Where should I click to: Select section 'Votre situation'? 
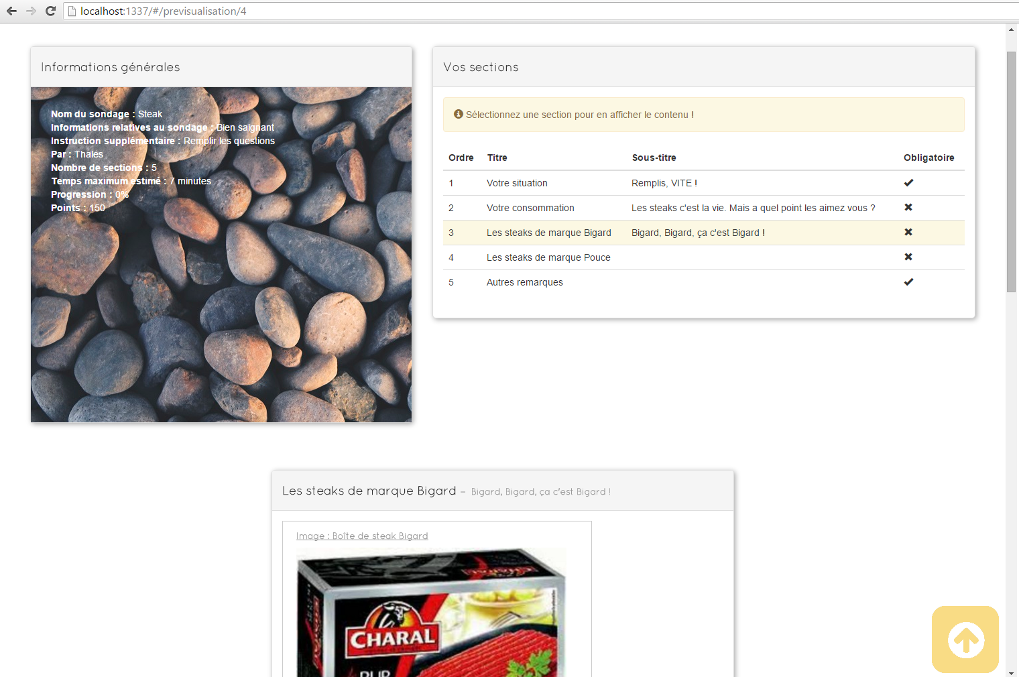coord(517,183)
